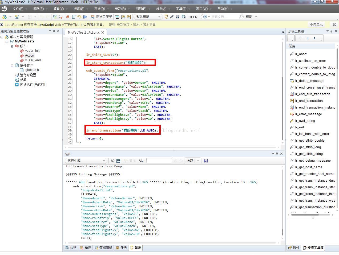The image size is (339, 255).
Task: Click the 选项 button in Output pane
Action: pyautogui.click(x=190, y=161)
